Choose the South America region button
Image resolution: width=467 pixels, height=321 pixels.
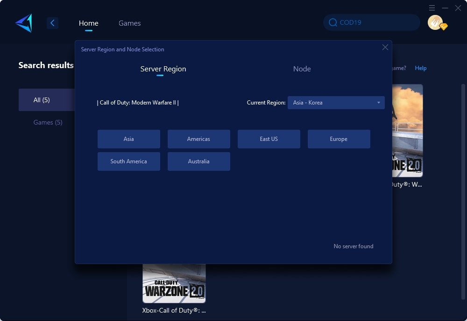[129, 161]
